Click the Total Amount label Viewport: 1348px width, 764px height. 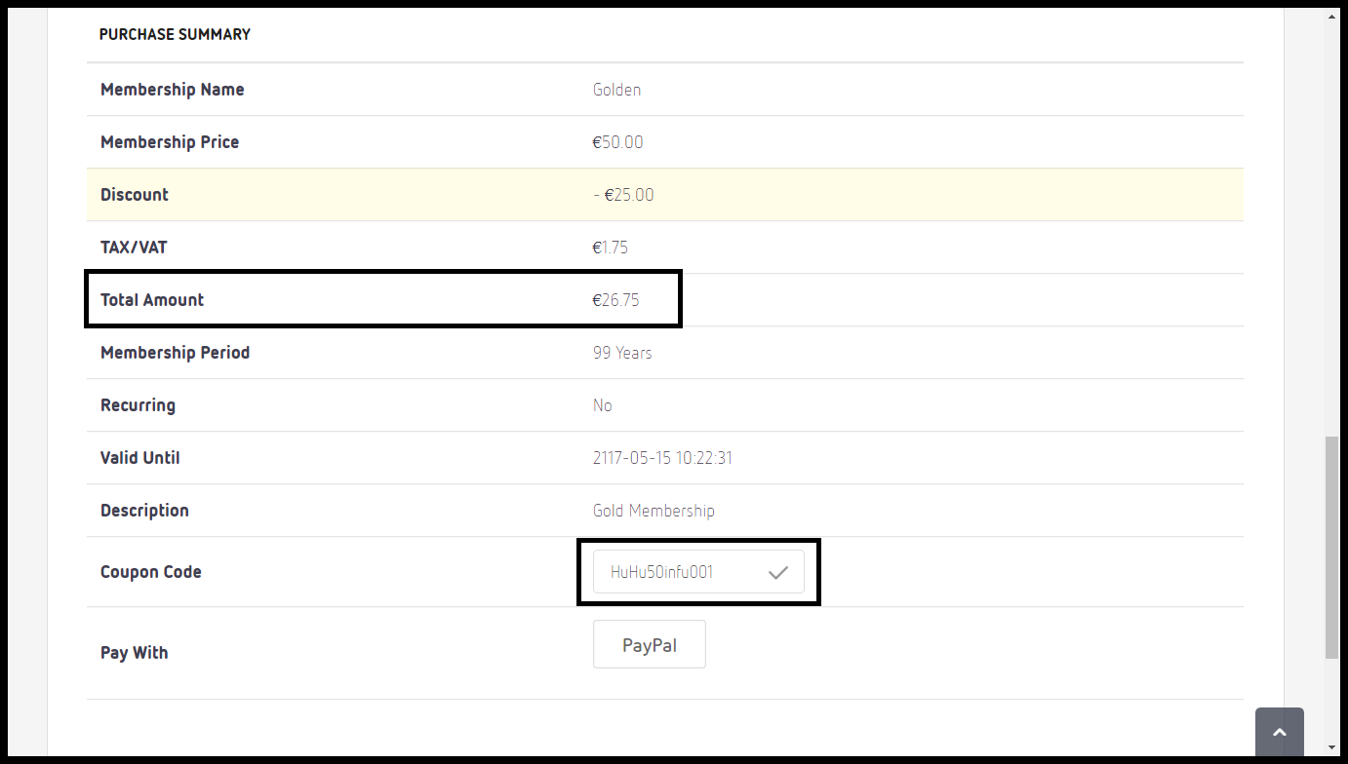(x=152, y=300)
